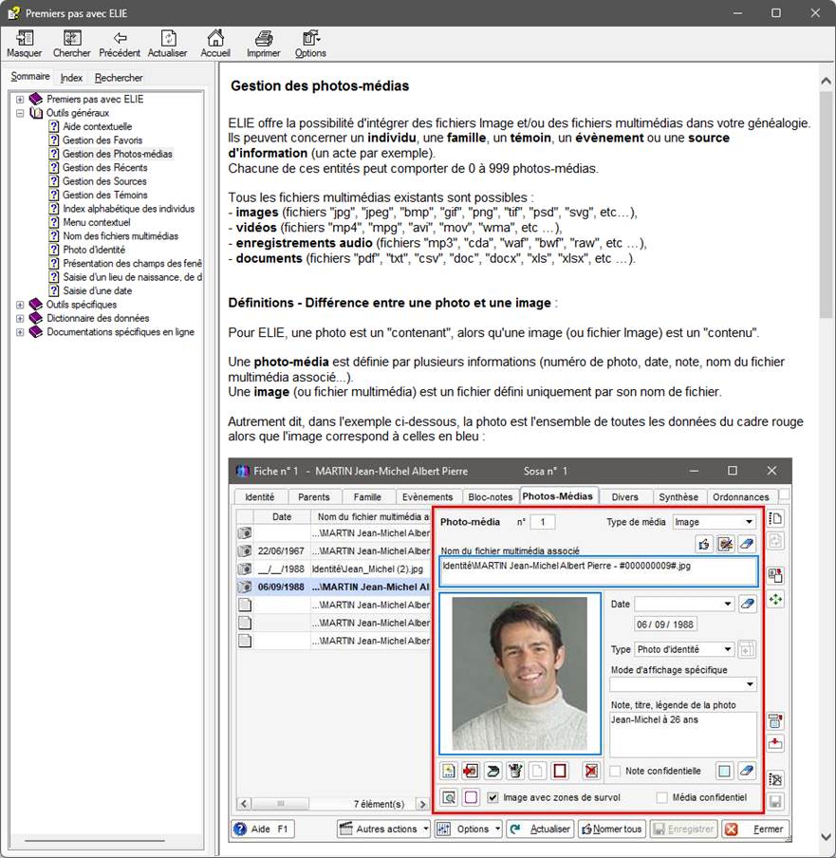Viewport: 836px width, 858px height.
Task: Click the Nommer tous button
Action: 612,829
